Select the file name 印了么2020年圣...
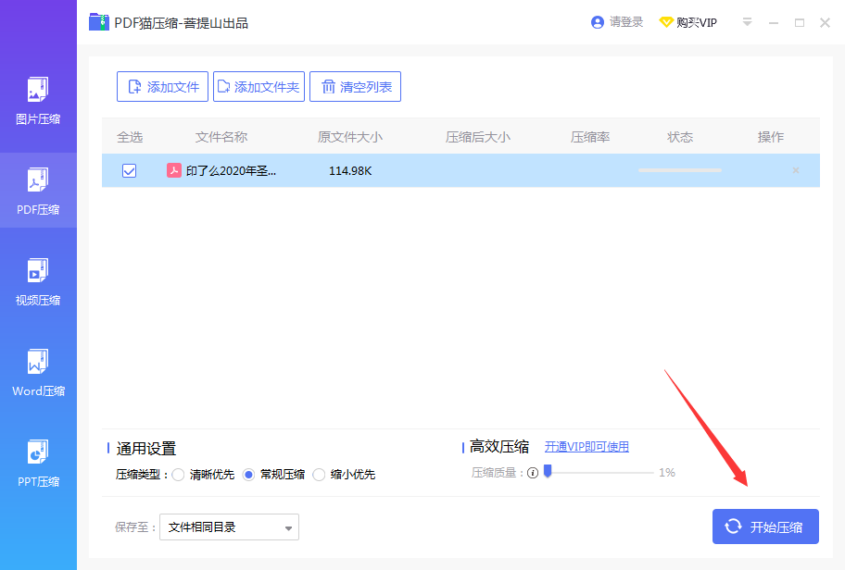This screenshot has height=570, width=845. (x=232, y=171)
